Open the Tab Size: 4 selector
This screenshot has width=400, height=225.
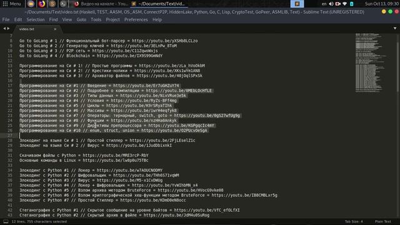[354, 221]
